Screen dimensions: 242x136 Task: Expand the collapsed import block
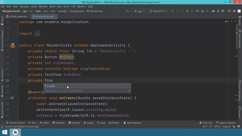18,34
